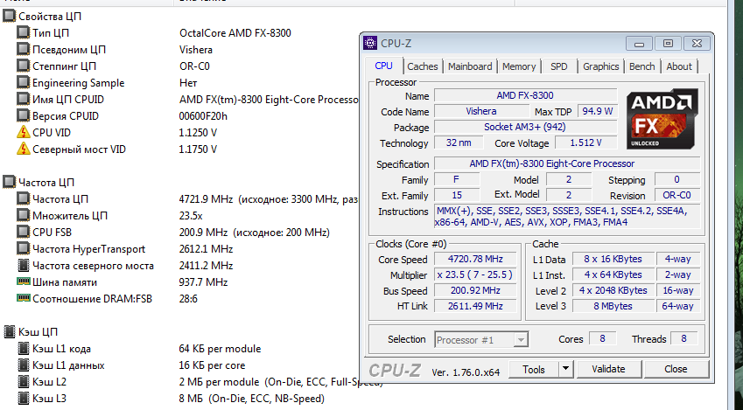Switch to the Caches tab
The height and width of the screenshot is (410, 743).
(x=423, y=66)
